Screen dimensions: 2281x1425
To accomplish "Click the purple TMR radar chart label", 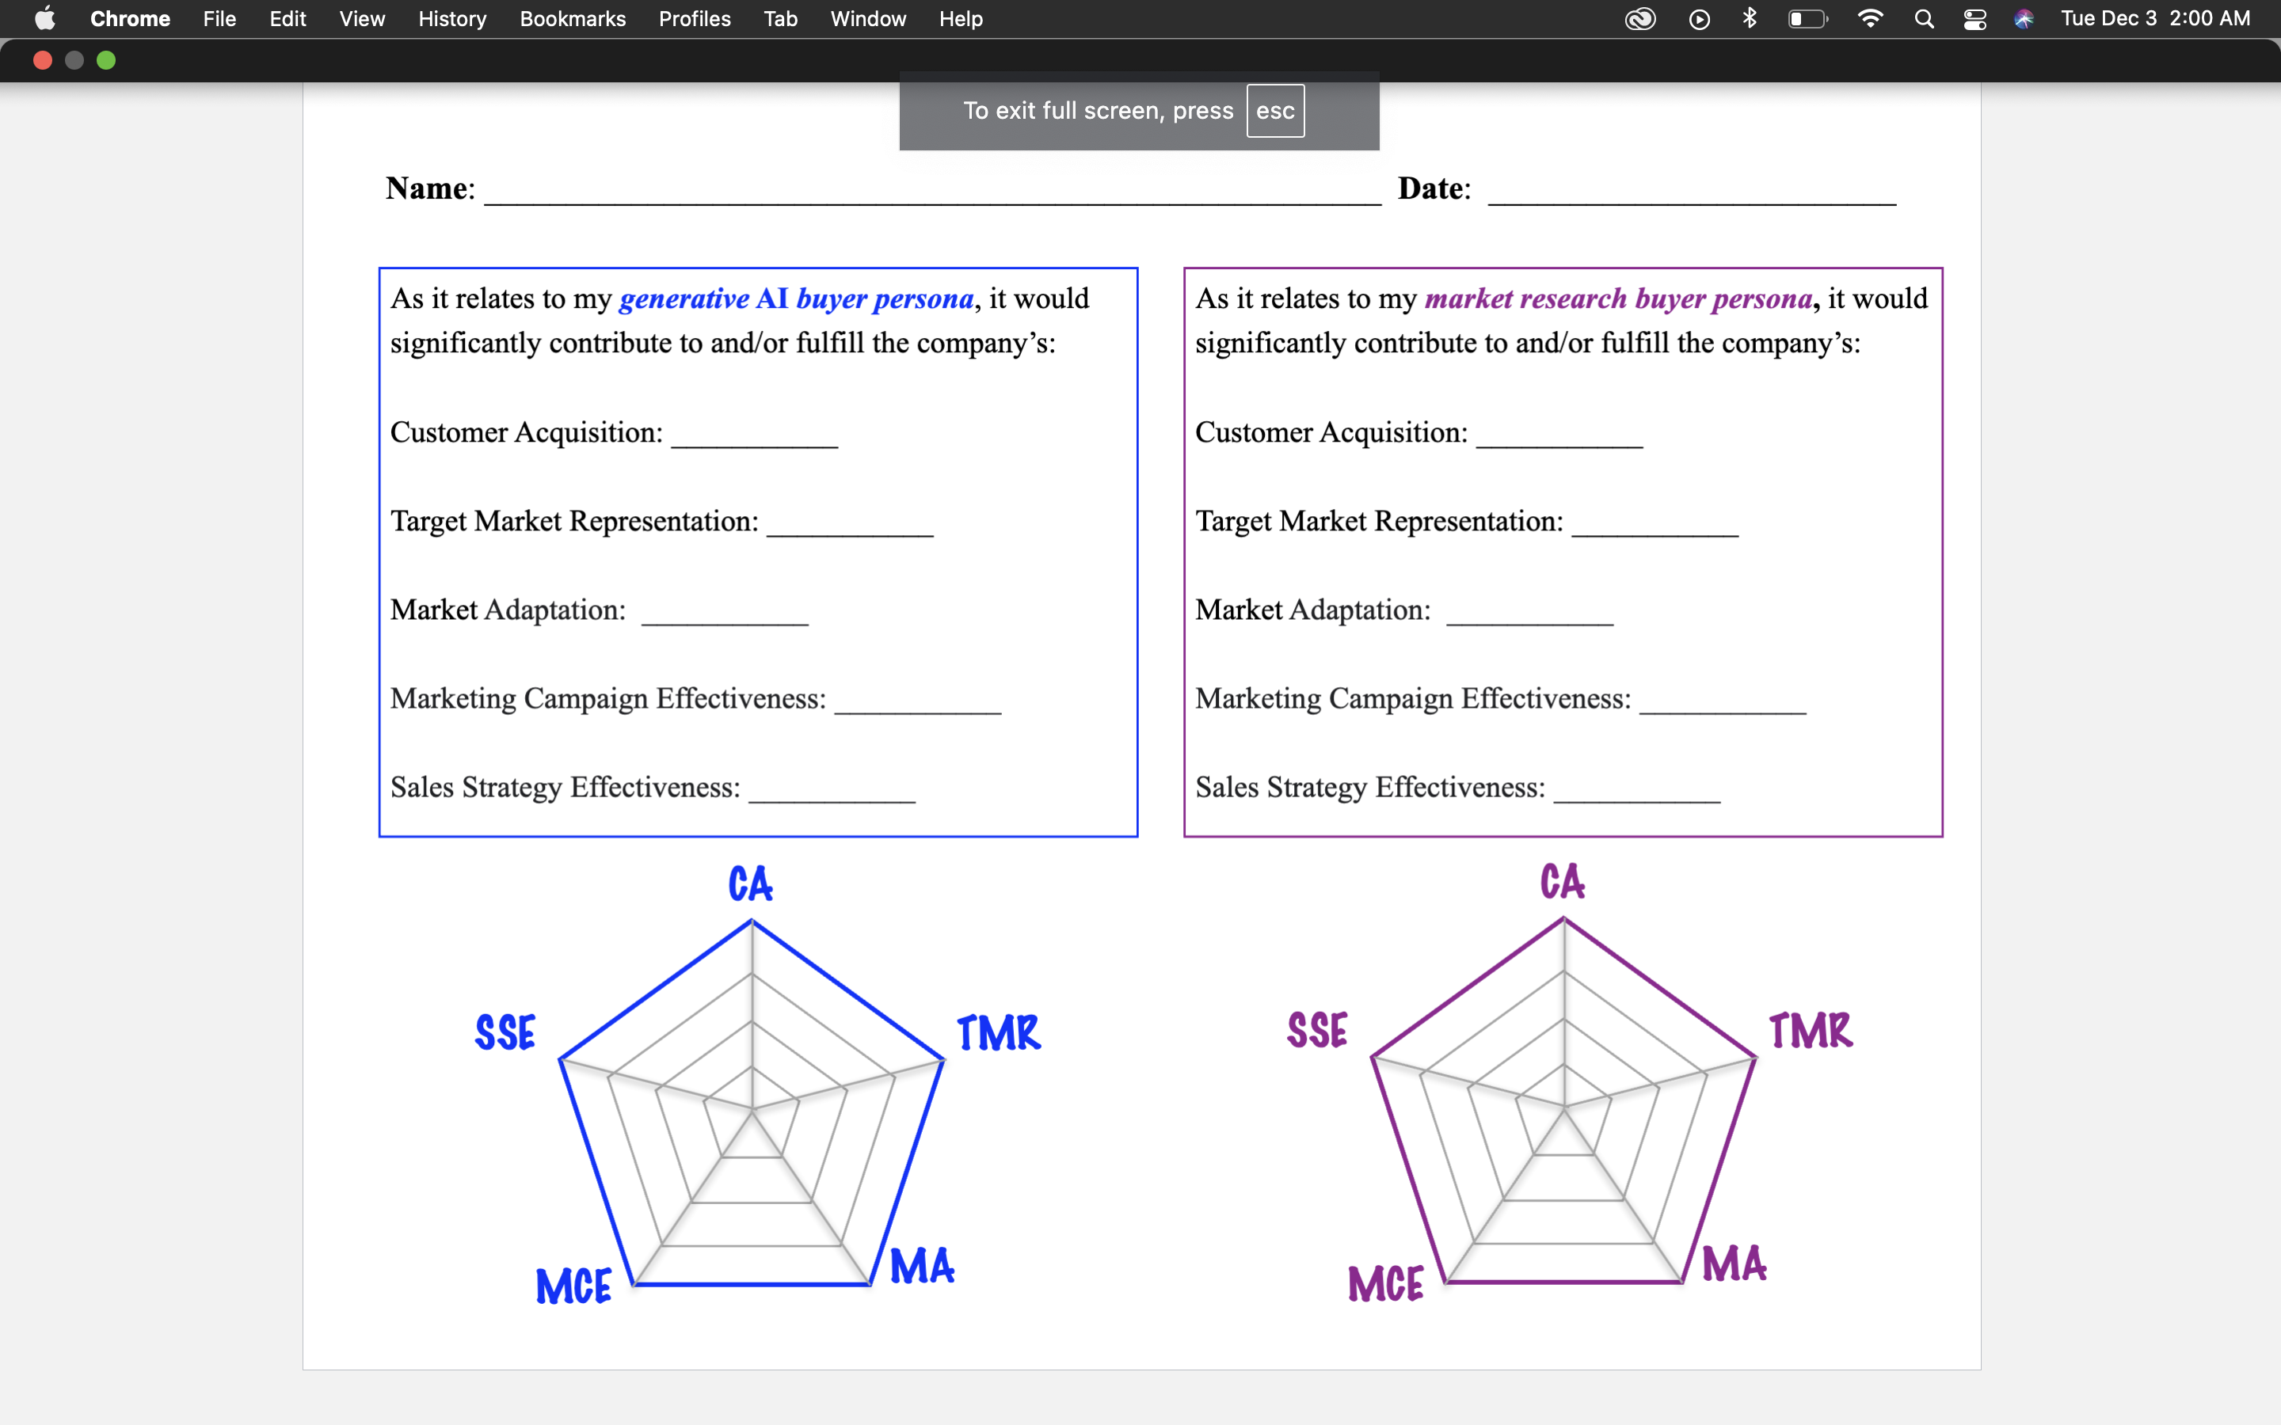I will pyautogui.click(x=1811, y=1030).
